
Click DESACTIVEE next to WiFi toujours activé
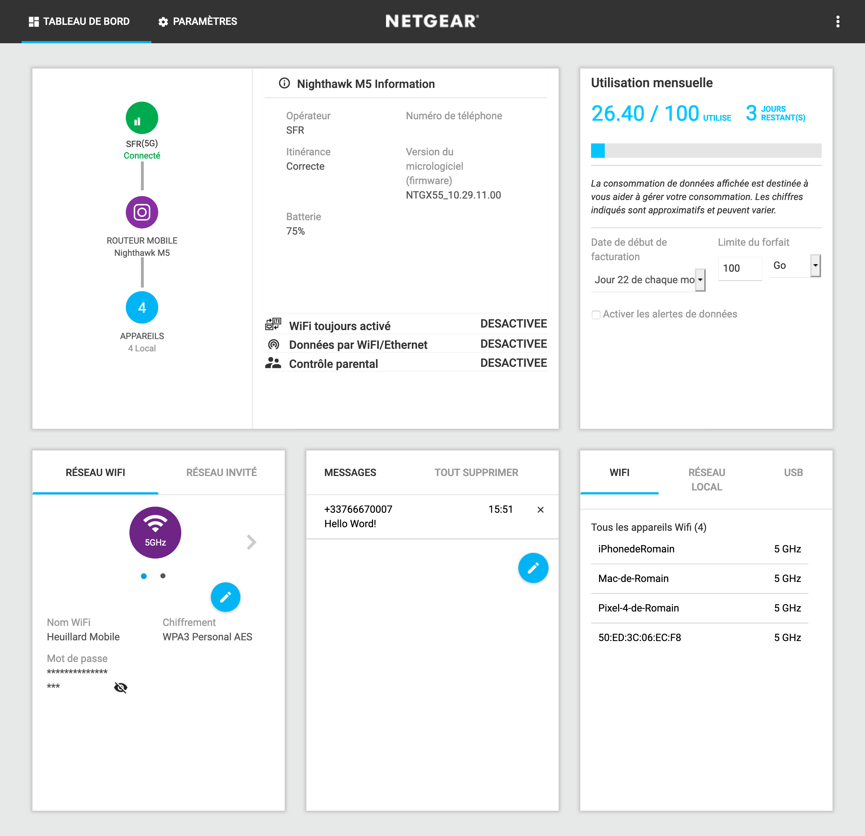[513, 324]
